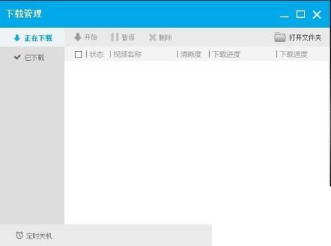Click the 状态 column header
Viewport: 331px width, 246px height.
pyautogui.click(x=97, y=54)
